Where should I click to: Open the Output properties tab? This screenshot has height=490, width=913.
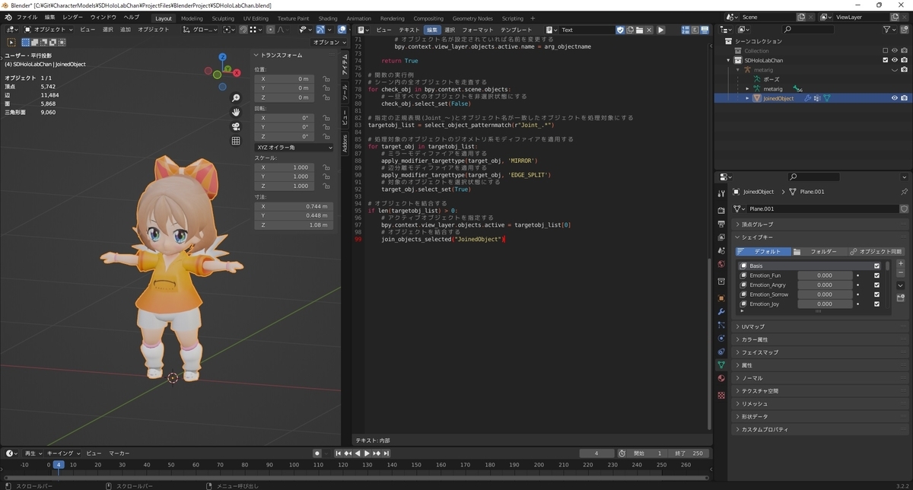(721, 224)
